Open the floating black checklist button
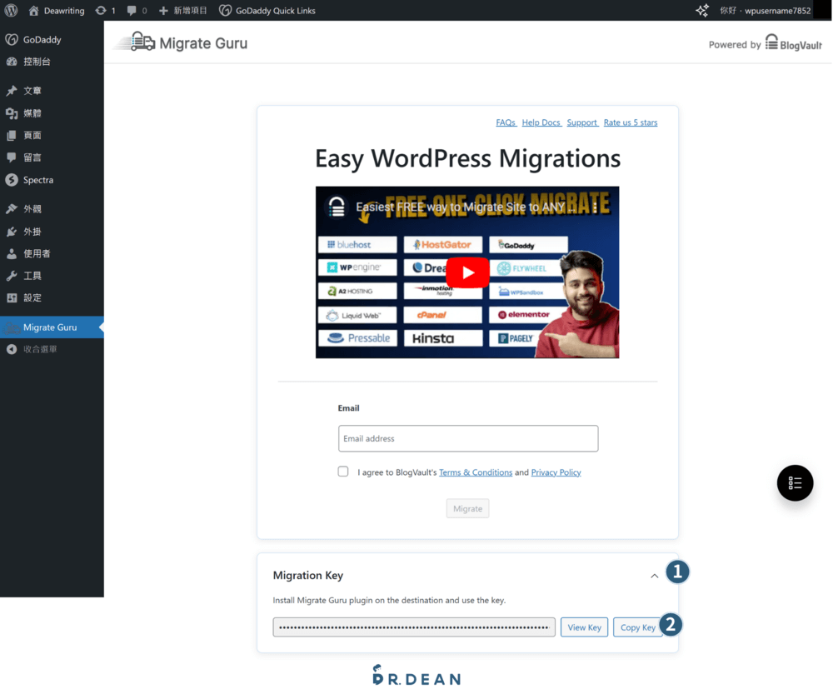 [x=795, y=483]
